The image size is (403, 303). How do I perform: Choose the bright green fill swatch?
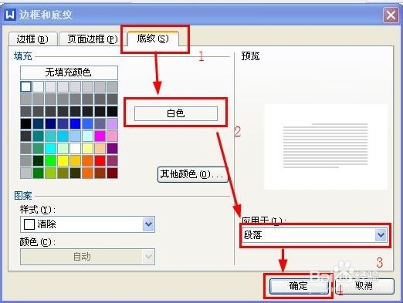point(51,161)
